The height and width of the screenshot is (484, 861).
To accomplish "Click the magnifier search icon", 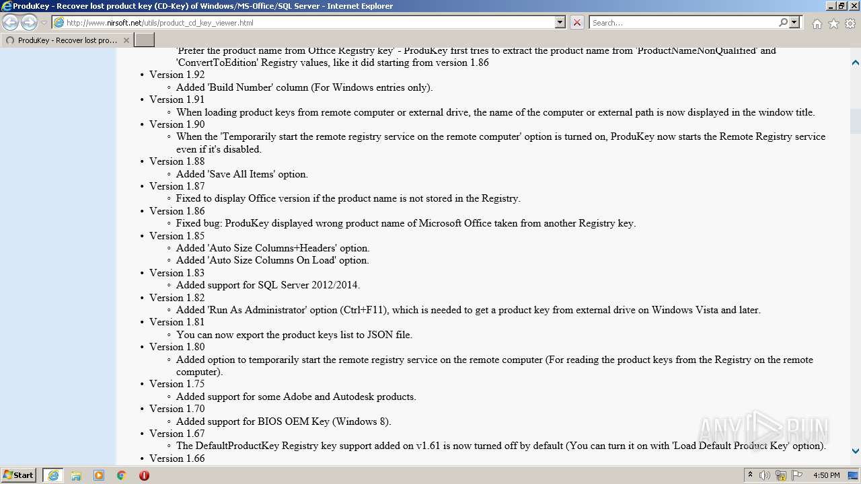I will (783, 23).
